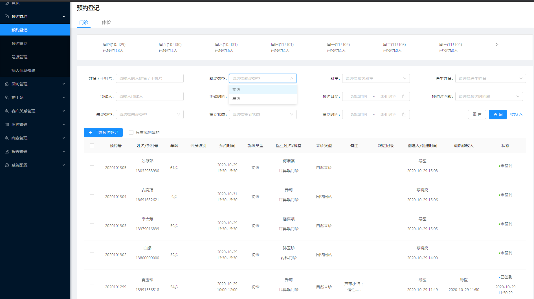The image size is (534, 299).
Task: Click patient name 刘筱郁
Action: point(147,161)
